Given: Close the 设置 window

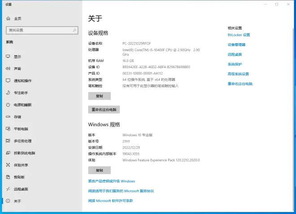Looking at the screenshot, I should click(x=288, y=4).
